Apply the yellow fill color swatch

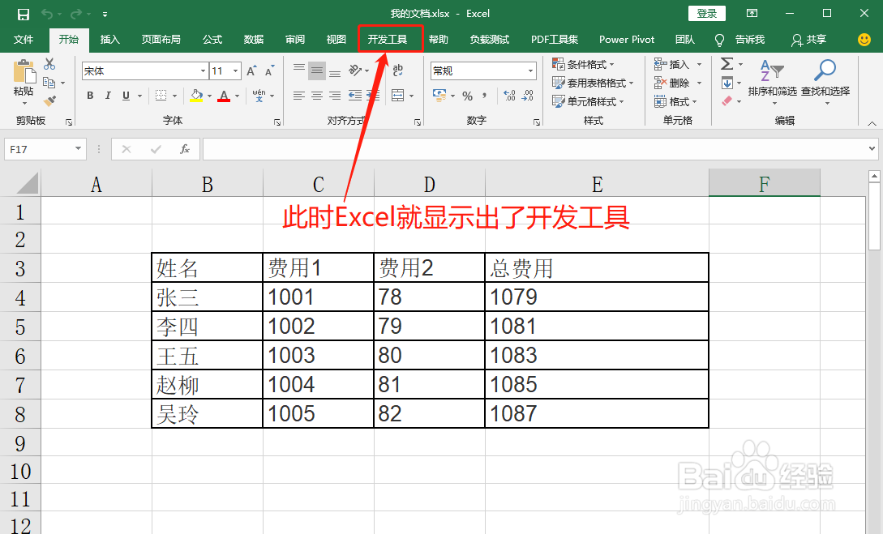coord(196,96)
